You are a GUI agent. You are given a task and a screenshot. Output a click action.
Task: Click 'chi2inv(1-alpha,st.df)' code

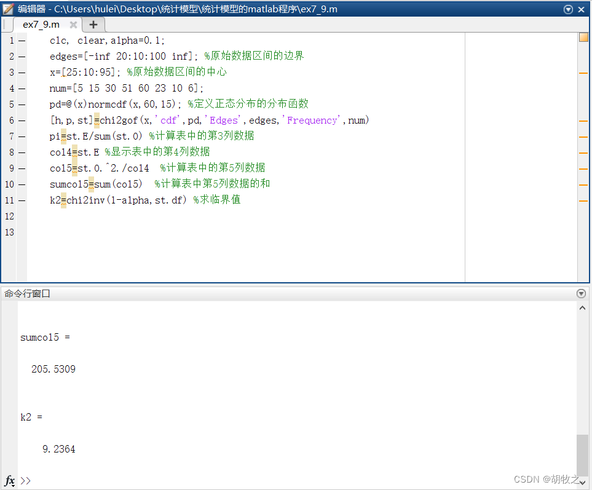click(127, 200)
